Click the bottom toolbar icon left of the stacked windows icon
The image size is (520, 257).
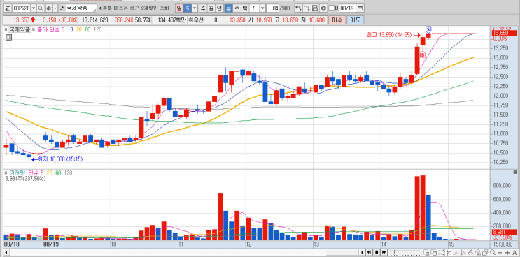[478, 252]
